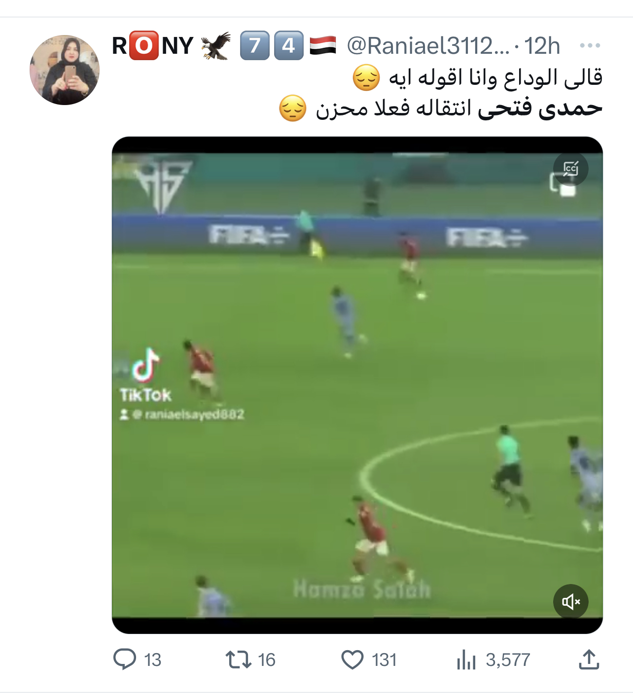Play the football match video

[357, 385]
